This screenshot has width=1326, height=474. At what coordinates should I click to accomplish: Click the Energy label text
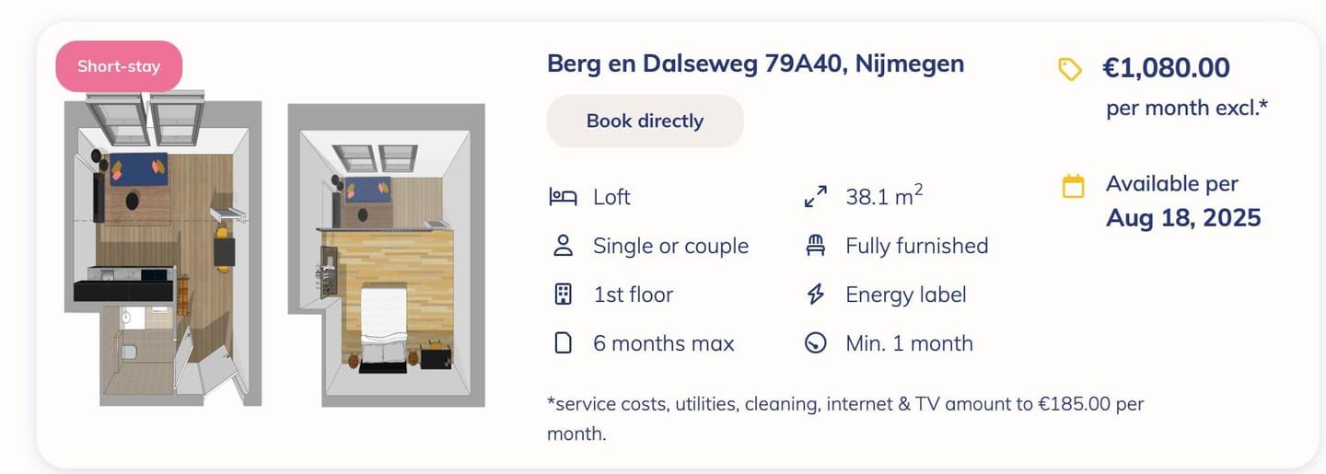906,295
